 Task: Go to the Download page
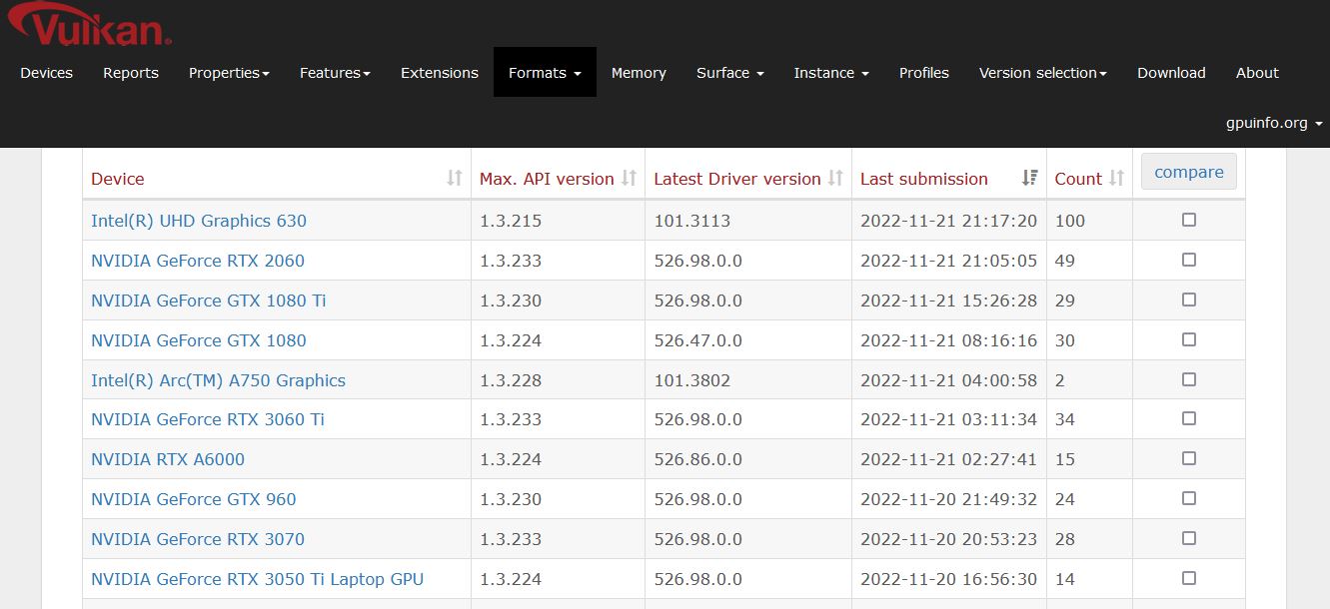1171,73
